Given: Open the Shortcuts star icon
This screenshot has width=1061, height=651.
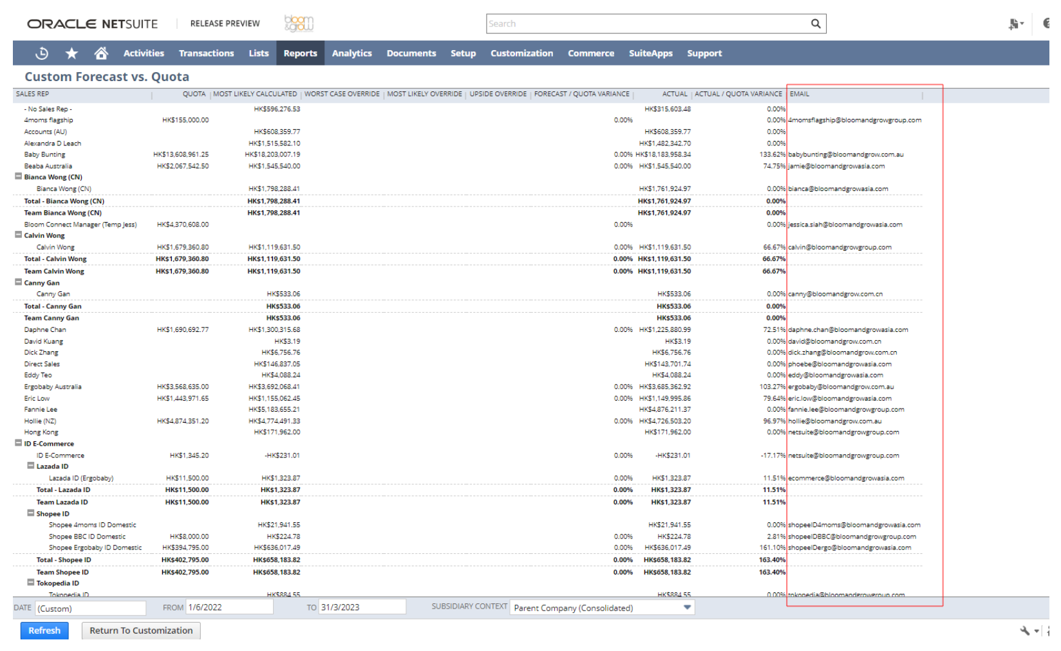Looking at the screenshot, I should coord(71,53).
